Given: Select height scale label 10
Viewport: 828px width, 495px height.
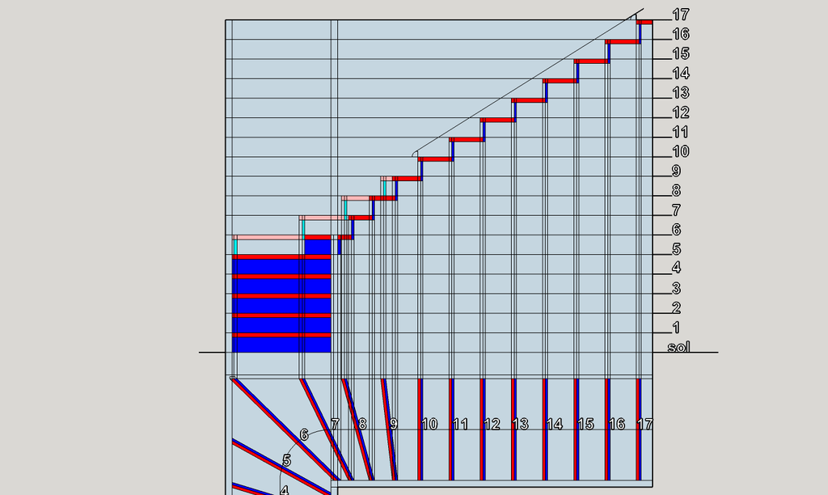Looking at the screenshot, I should [x=681, y=151].
